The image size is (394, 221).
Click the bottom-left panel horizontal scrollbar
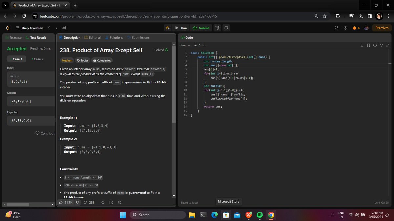pos(18,205)
